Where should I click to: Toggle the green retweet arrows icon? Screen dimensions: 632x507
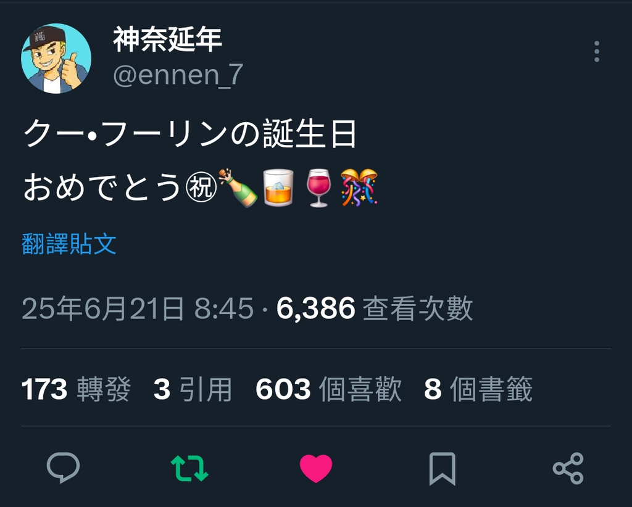(x=189, y=468)
